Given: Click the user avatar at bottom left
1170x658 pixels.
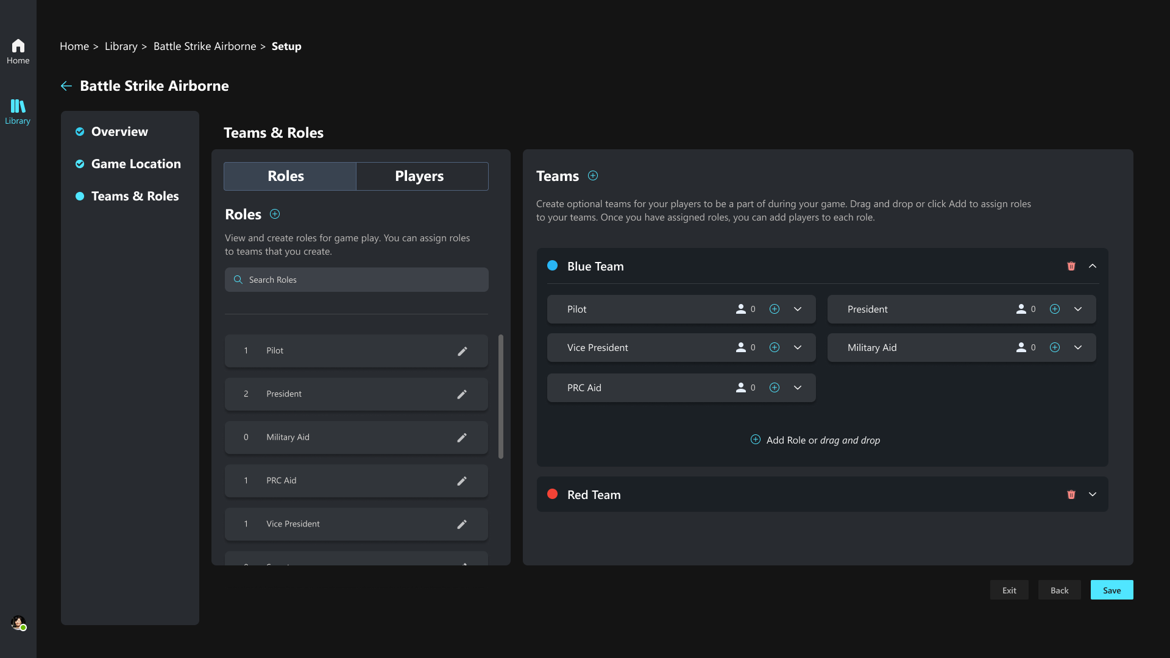Looking at the screenshot, I should pos(18,623).
